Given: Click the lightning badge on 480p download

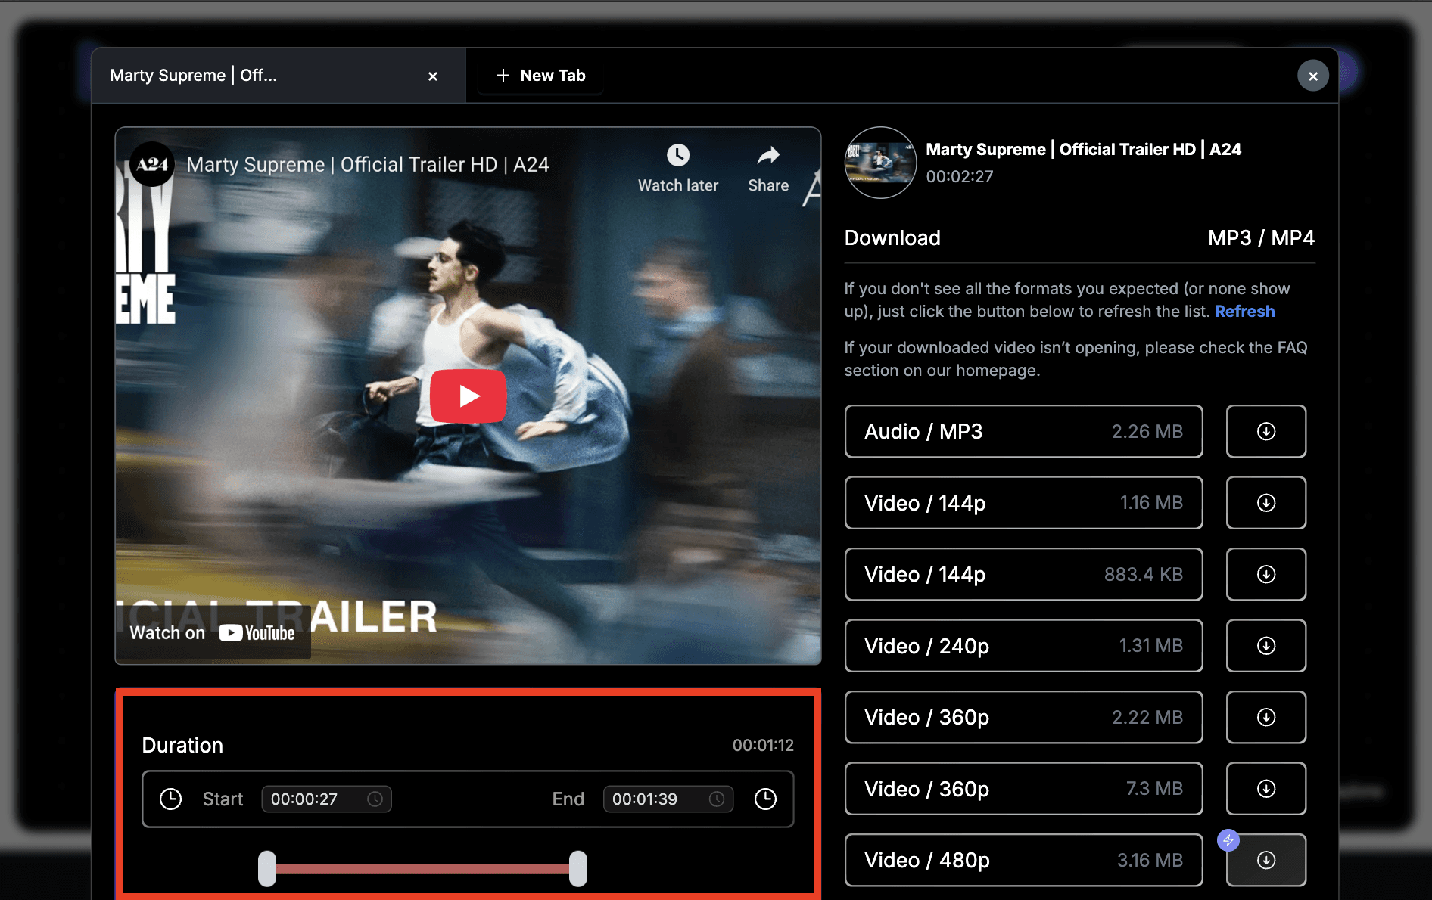Looking at the screenshot, I should 1228,840.
